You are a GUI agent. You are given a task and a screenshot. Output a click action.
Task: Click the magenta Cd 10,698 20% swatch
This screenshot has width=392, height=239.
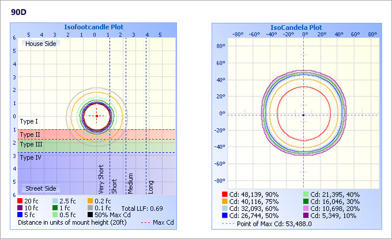[307, 210]
